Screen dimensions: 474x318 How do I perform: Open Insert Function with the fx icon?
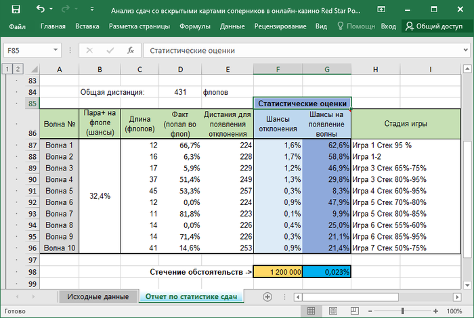coord(130,50)
